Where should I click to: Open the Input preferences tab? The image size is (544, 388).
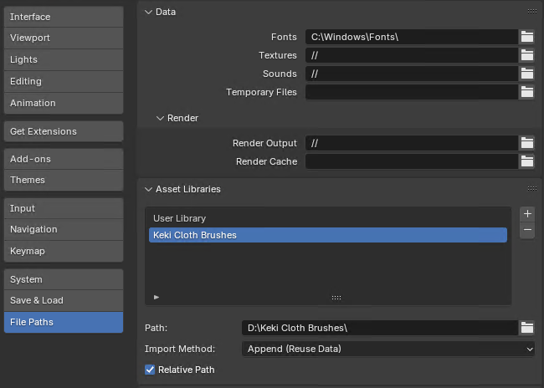[x=64, y=208]
